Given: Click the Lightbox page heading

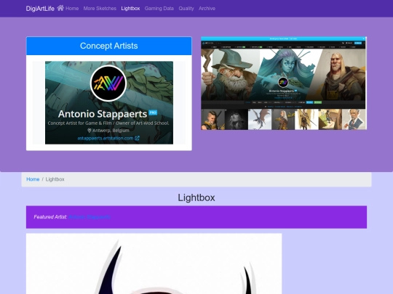Looking at the screenshot, I should pyautogui.click(x=196, y=197).
